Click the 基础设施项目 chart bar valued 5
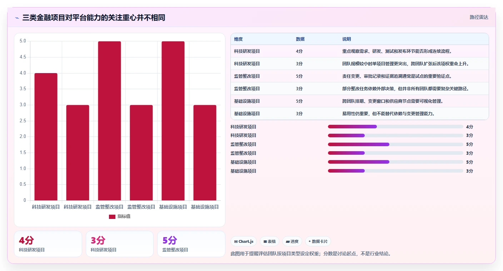 pyautogui.click(x=173, y=121)
